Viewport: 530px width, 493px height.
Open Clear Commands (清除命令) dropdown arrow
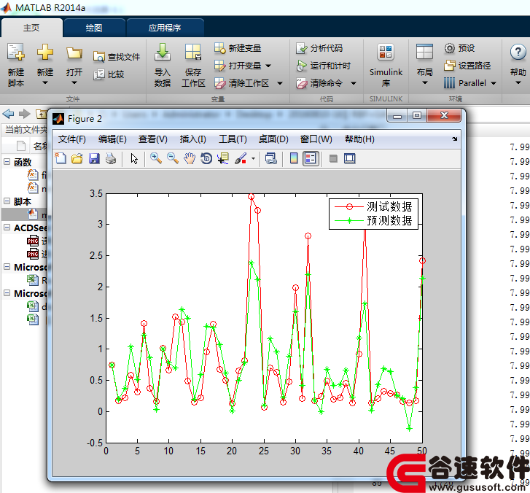tap(354, 83)
